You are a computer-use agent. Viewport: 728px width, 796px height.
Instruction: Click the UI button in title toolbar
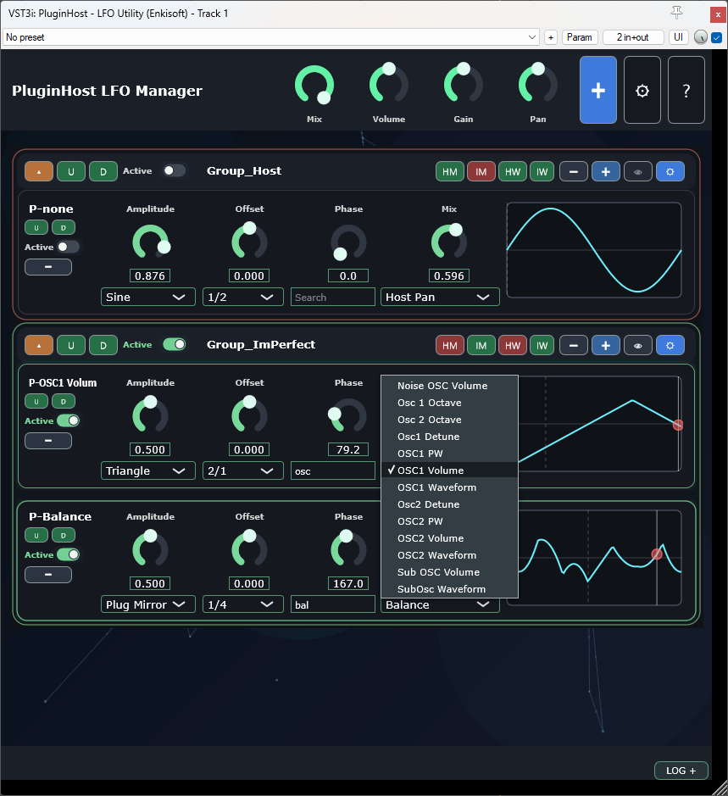tap(678, 37)
